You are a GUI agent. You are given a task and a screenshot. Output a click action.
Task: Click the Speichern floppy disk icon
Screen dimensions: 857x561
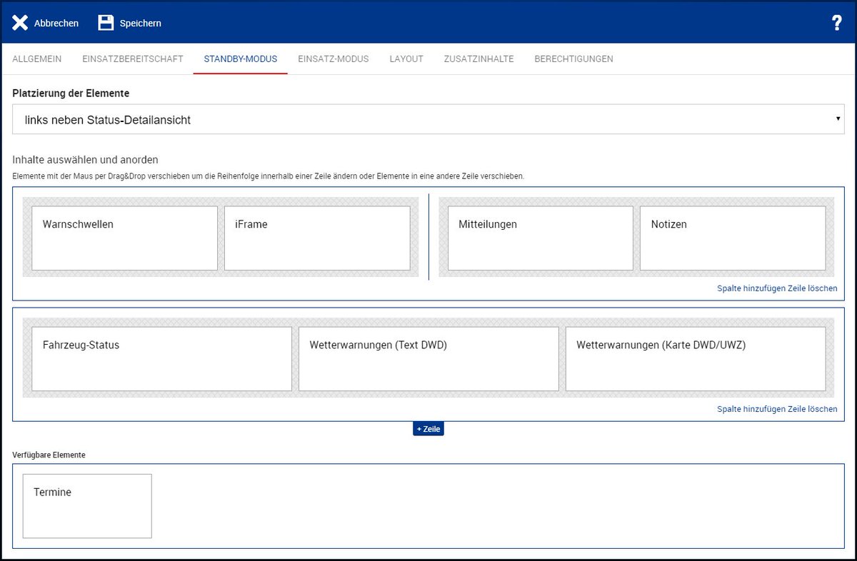(106, 23)
